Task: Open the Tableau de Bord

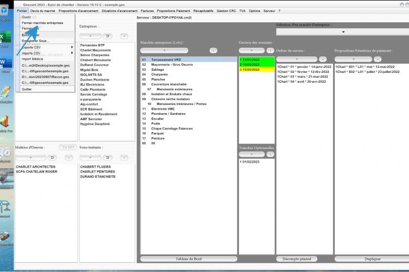Action: coord(189,259)
